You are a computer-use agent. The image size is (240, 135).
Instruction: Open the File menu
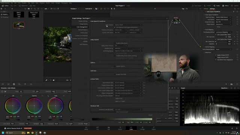coord(12,3)
